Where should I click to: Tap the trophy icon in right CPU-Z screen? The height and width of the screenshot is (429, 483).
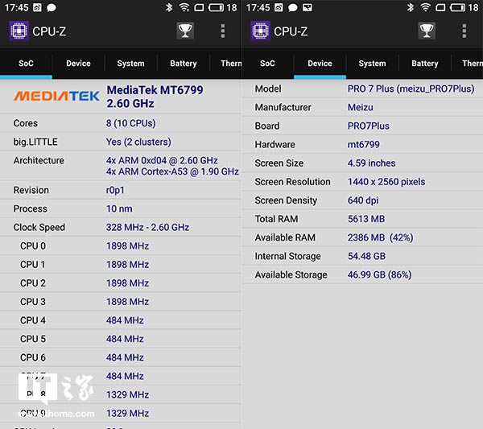click(x=427, y=31)
